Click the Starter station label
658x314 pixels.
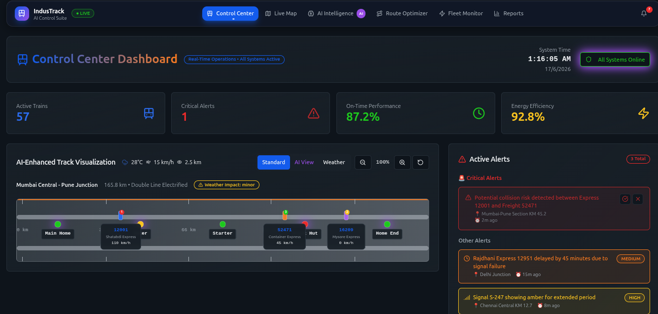point(222,233)
